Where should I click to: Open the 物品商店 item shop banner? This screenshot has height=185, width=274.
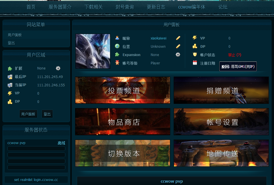[123, 122]
